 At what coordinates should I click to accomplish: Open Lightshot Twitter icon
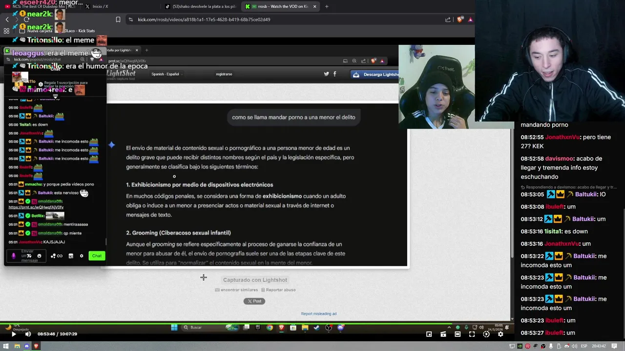point(326,74)
